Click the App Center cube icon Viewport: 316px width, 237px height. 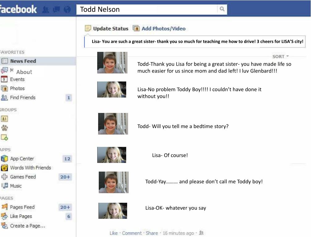point(4,159)
